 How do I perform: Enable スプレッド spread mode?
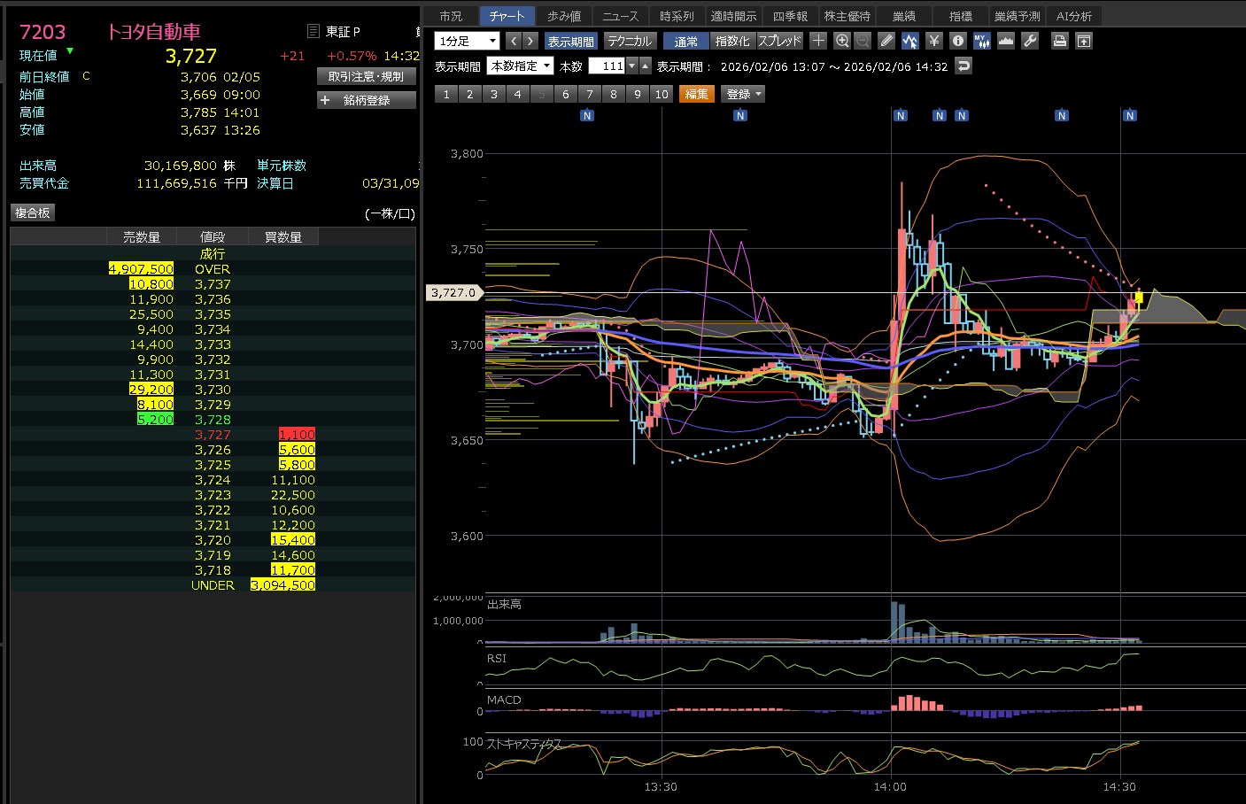coord(779,42)
